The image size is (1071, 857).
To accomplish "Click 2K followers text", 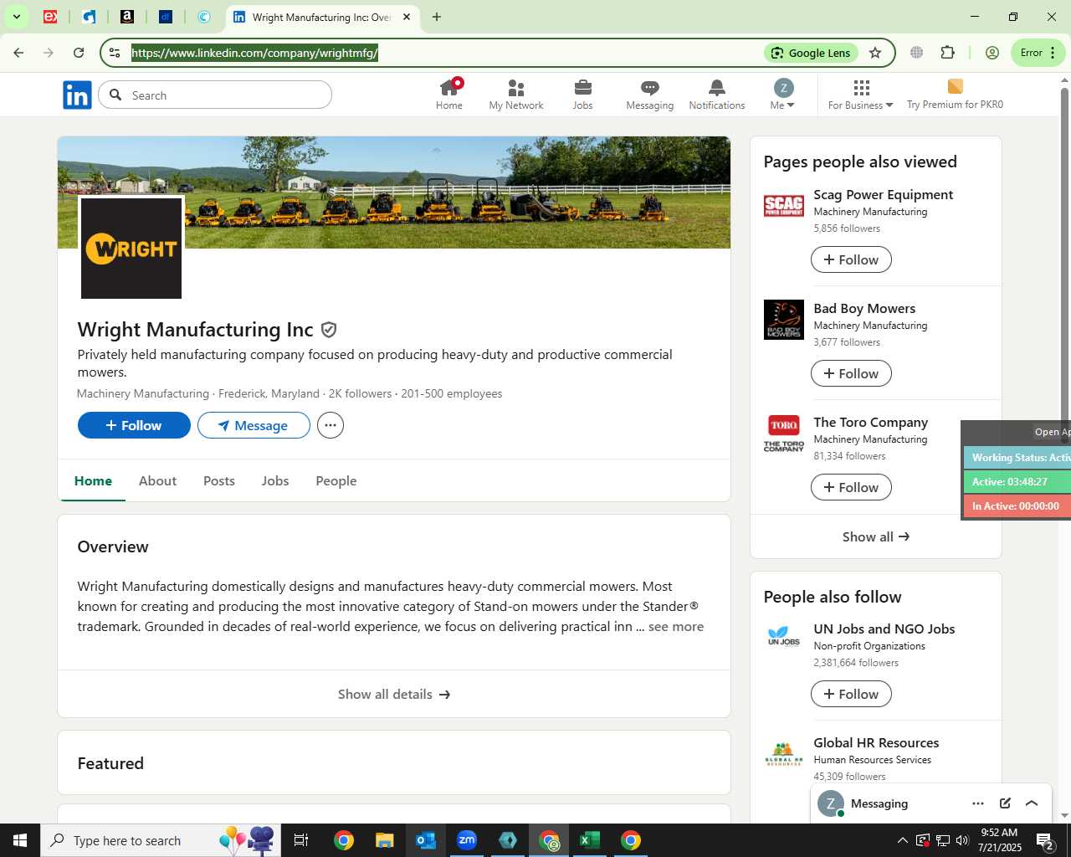I will click(360, 393).
